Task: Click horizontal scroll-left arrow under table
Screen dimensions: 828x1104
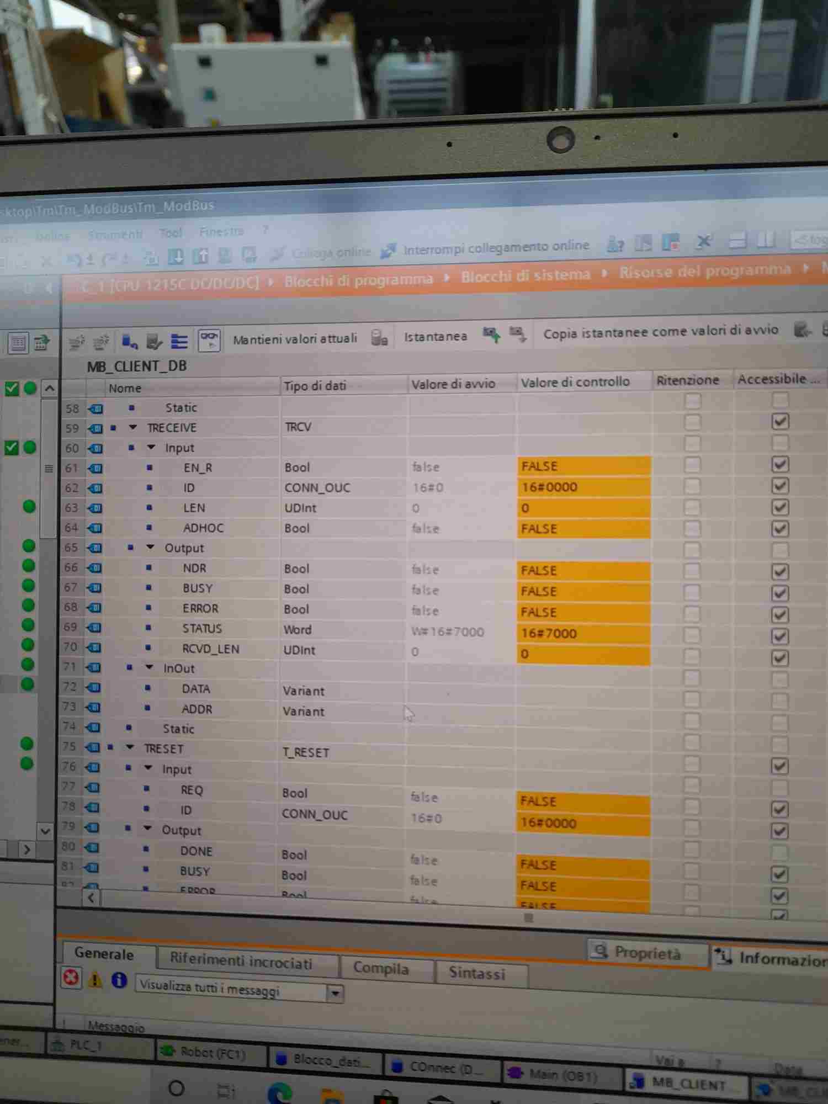Action: pyautogui.click(x=91, y=898)
